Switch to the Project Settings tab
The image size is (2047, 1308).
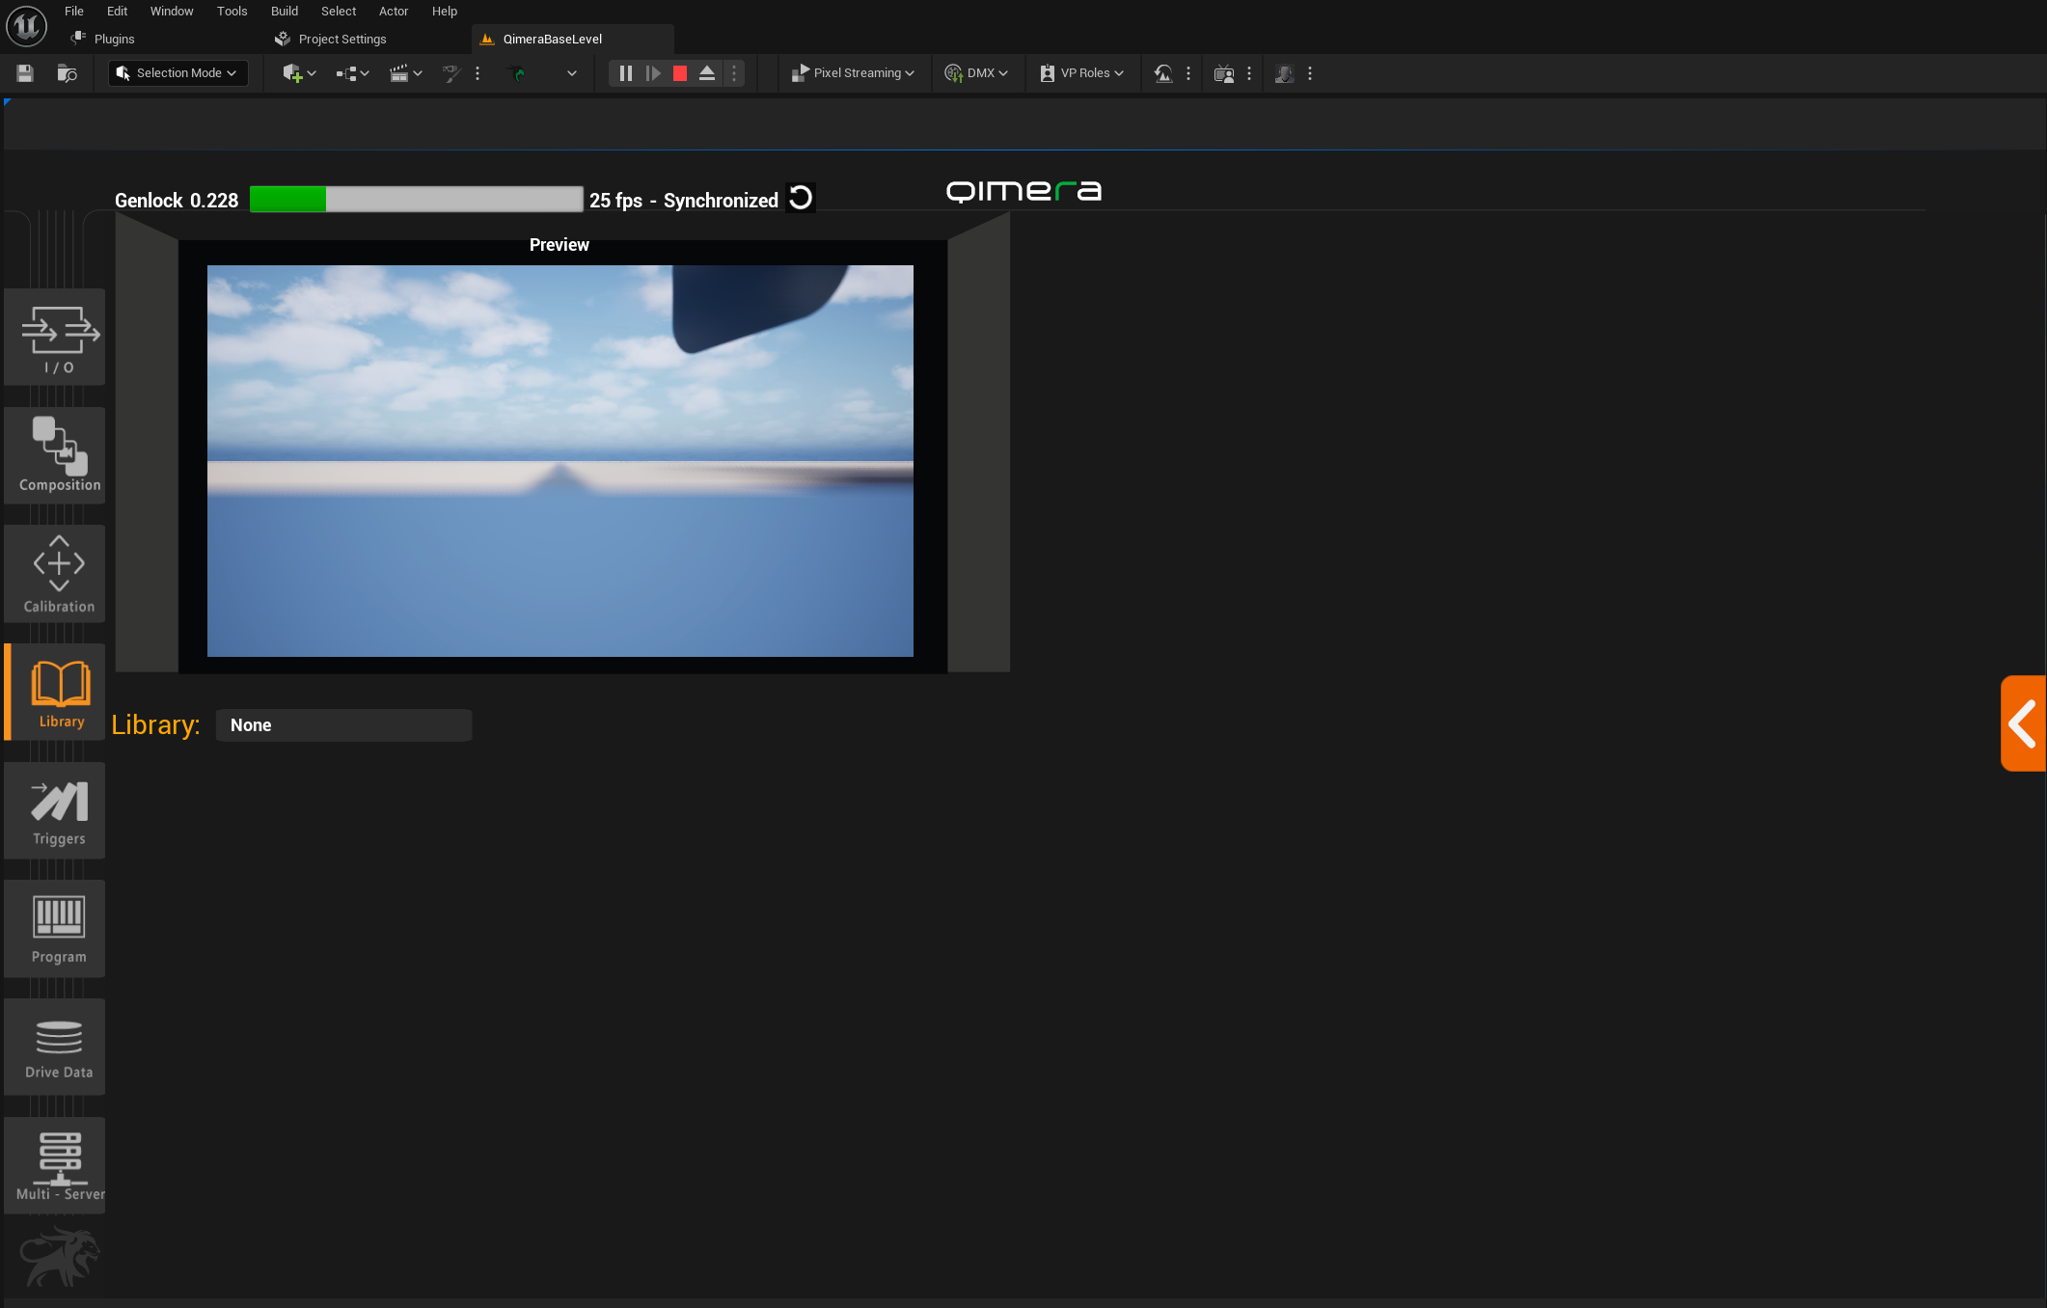click(x=341, y=40)
